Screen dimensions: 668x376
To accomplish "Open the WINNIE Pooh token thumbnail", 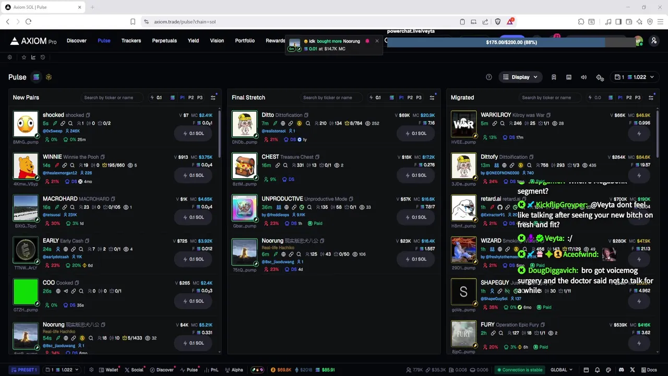I will point(26,166).
